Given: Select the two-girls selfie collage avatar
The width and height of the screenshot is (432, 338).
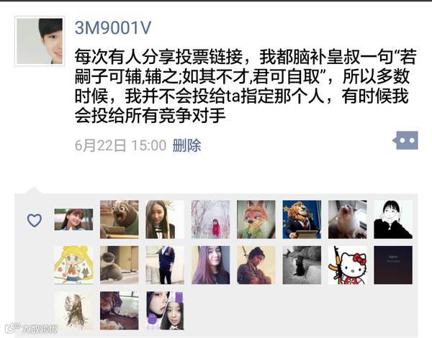Looking at the screenshot, I should point(165,311).
